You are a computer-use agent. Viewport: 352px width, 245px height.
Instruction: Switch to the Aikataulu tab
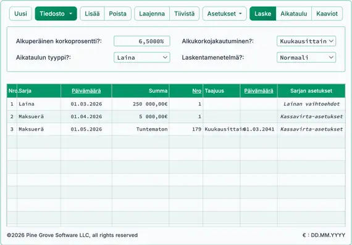click(293, 14)
